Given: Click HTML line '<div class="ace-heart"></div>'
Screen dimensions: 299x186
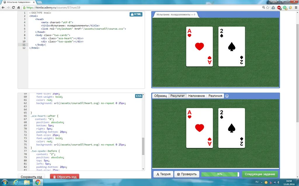Looking at the screenshot, I should point(62,38).
